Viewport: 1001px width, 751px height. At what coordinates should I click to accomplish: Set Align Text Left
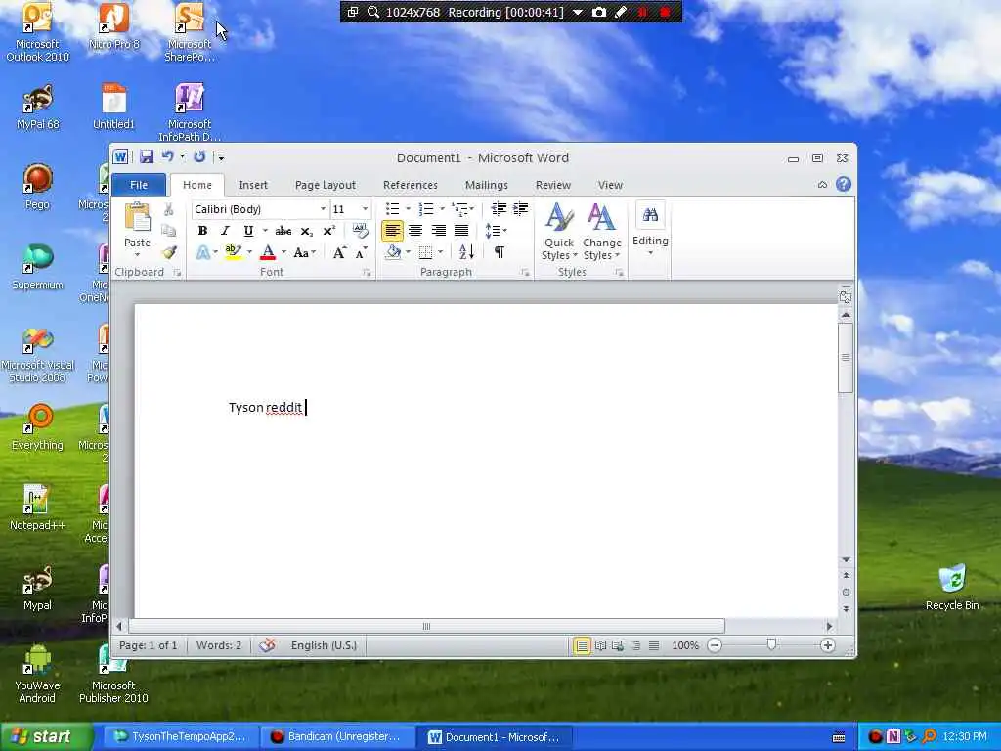(x=393, y=231)
